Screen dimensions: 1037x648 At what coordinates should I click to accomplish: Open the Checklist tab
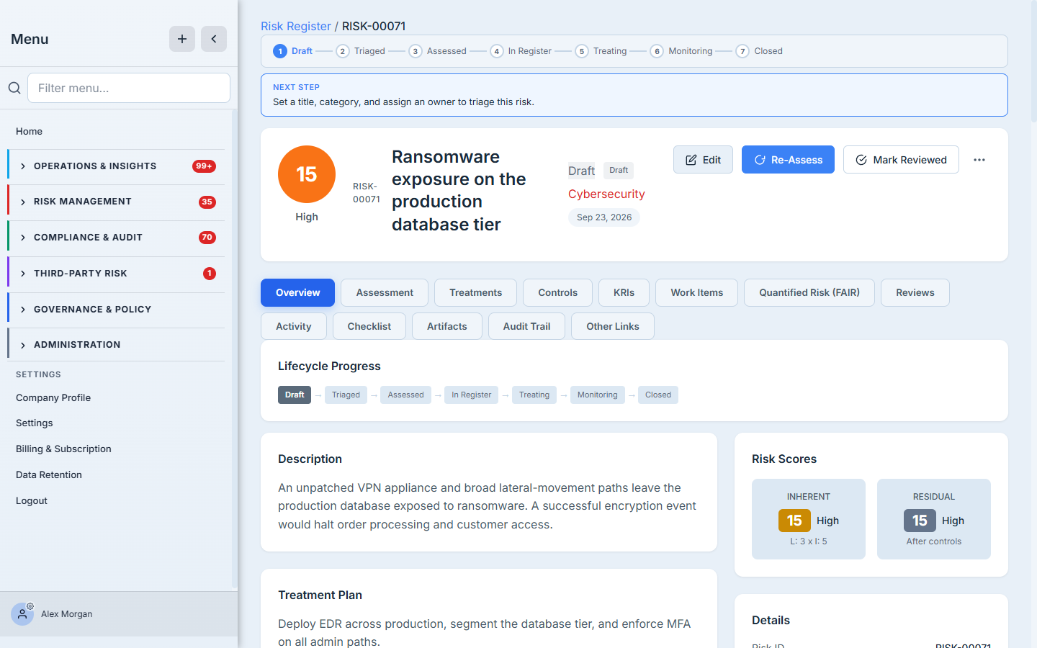point(369,326)
